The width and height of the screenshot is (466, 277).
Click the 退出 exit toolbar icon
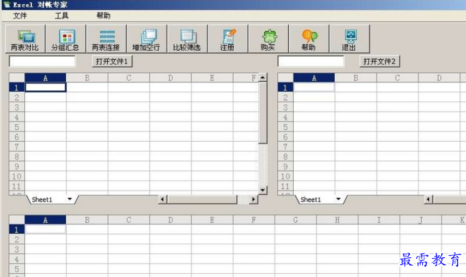point(349,39)
